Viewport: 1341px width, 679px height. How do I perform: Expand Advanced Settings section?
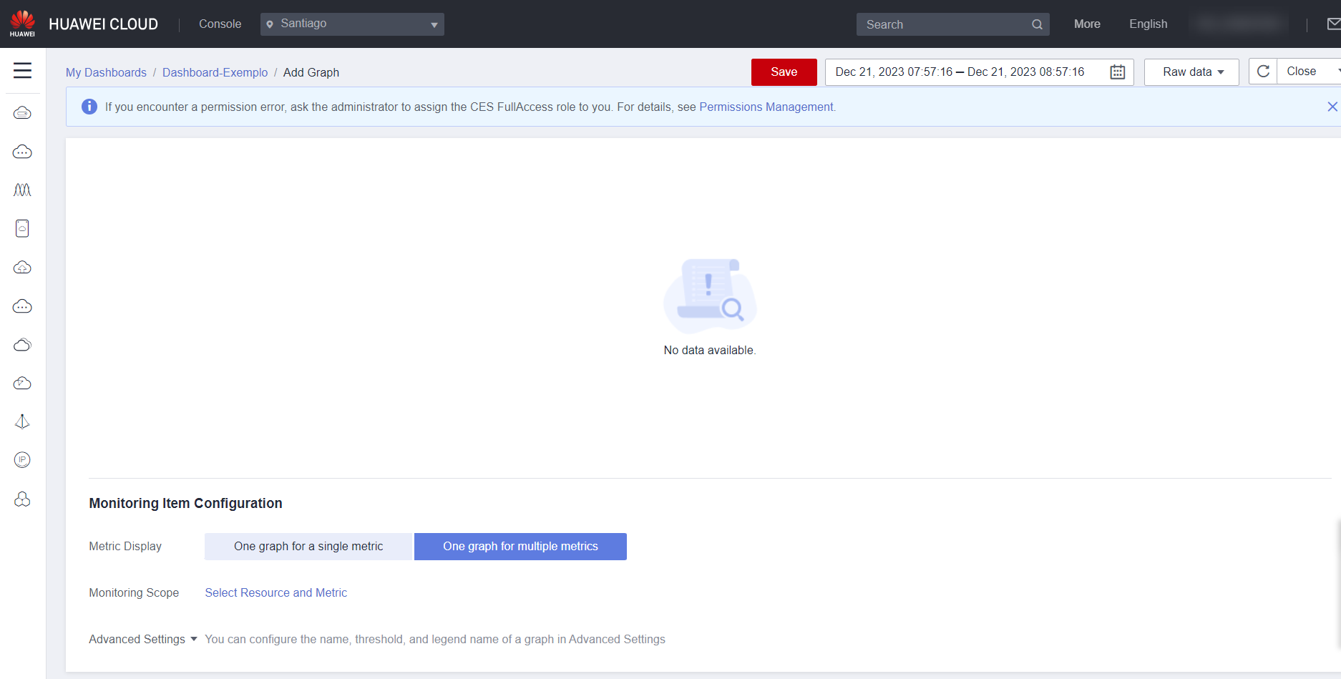click(142, 640)
